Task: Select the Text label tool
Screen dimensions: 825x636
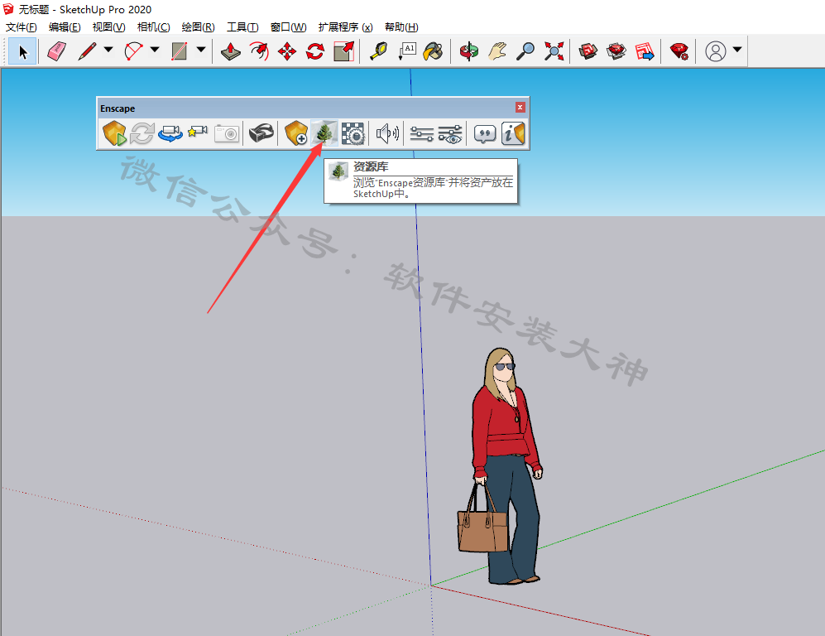Action: tap(407, 51)
